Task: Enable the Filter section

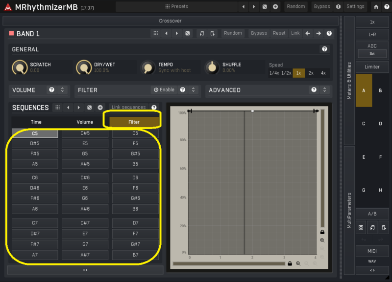Action: coord(164,90)
